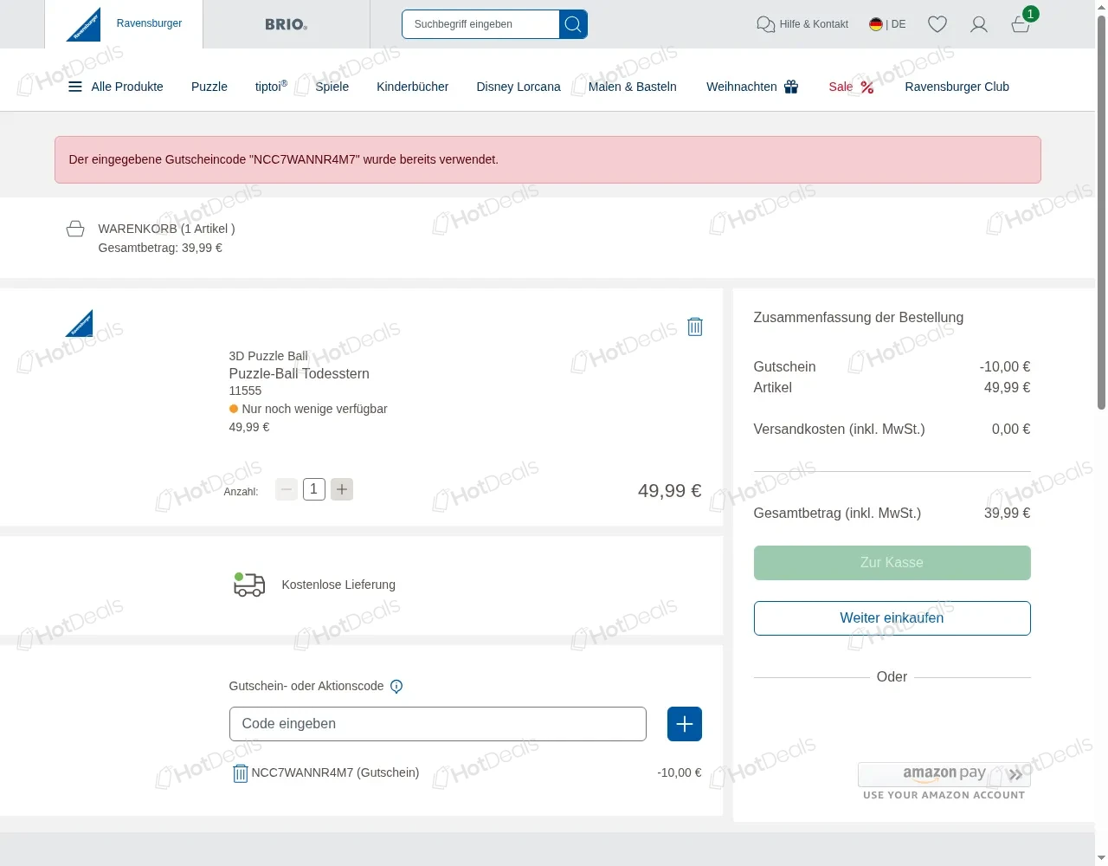Open the shopping basket icon in header
The image size is (1108, 866).
pyautogui.click(x=1021, y=24)
